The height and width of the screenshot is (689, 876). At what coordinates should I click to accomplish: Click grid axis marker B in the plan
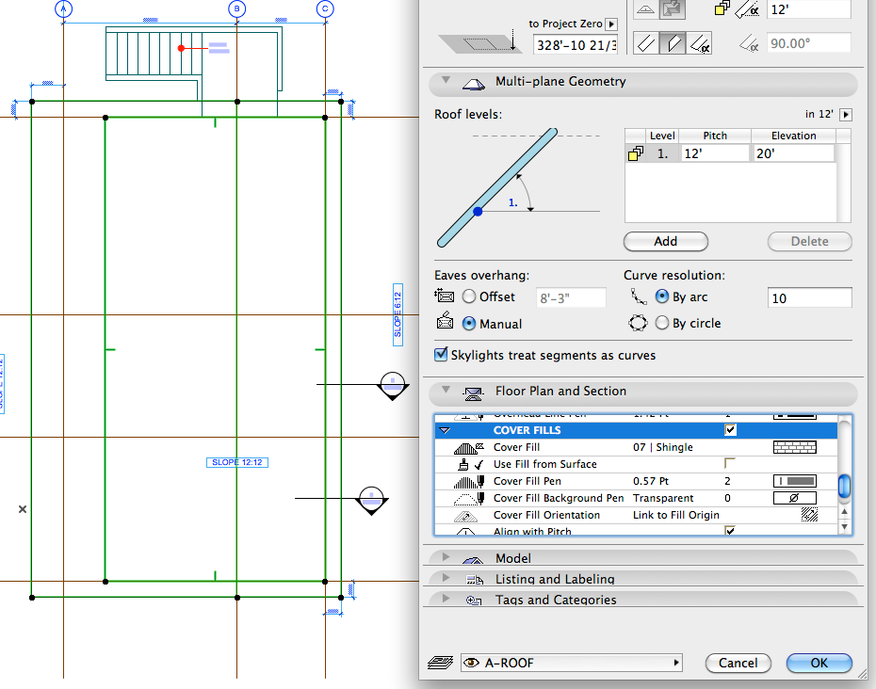point(236,8)
